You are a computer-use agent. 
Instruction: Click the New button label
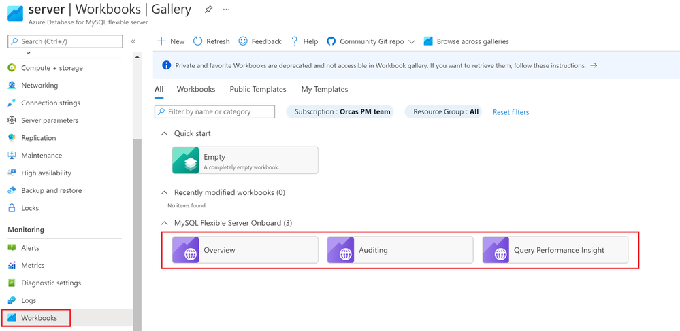(x=178, y=41)
